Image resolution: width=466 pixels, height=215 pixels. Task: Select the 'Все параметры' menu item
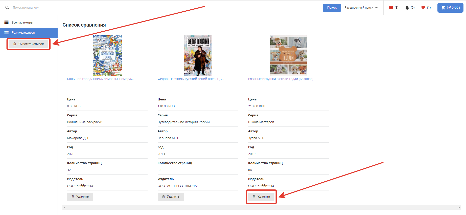pos(22,23)
